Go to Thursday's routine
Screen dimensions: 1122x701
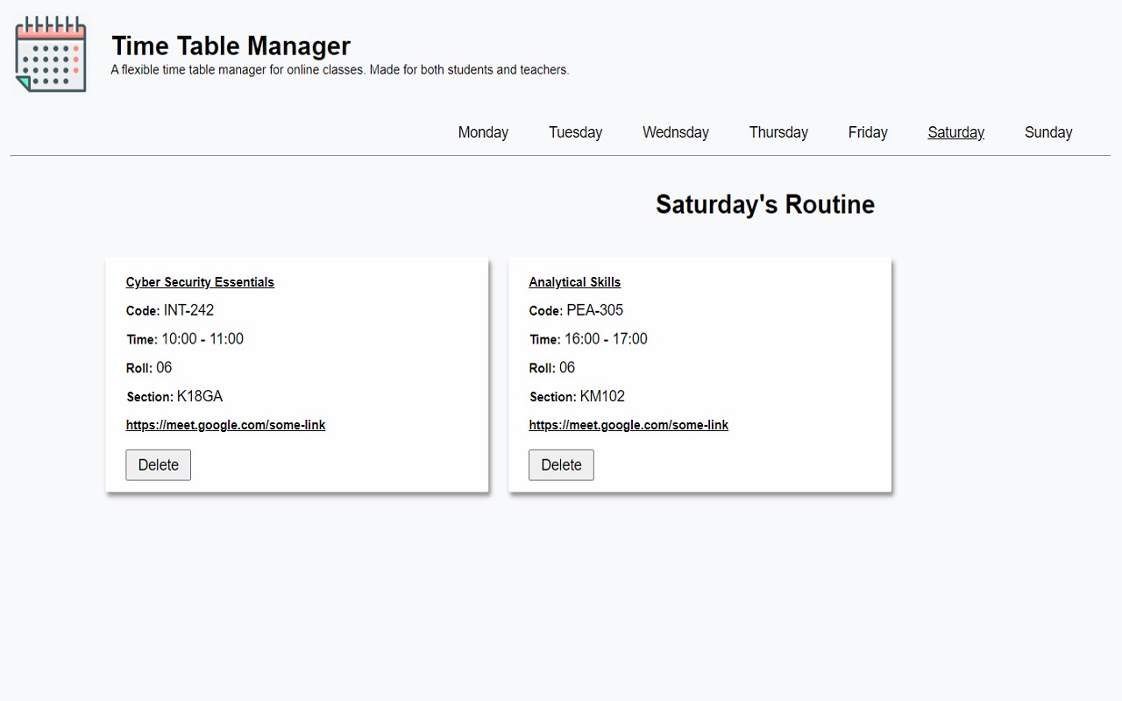[x=778, y=132]
